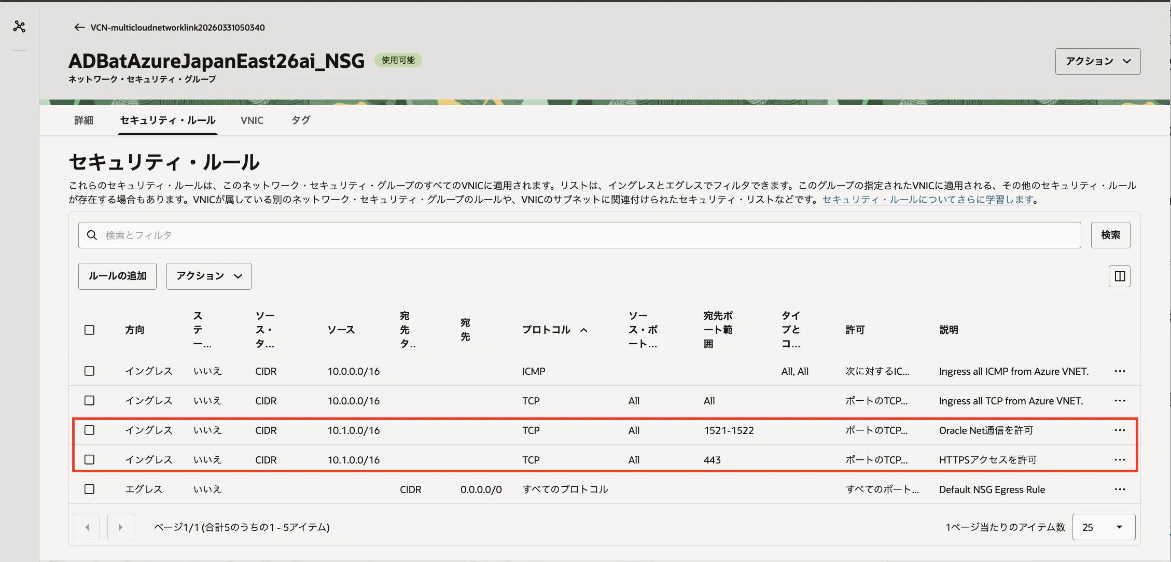Select the セキュリティ・ルール tab
This screenshot has width=1171, height=562.
point(168,120)
